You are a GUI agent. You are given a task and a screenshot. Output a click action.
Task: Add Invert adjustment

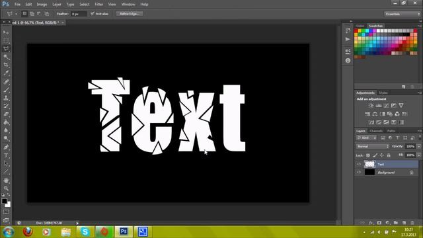click(x=371, y=122)
